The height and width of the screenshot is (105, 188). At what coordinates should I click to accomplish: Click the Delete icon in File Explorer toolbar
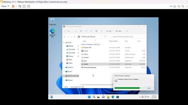click(x=102, y=31)
